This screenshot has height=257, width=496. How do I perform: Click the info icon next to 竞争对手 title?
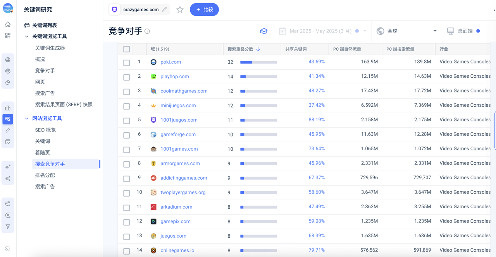pos(147,31)
